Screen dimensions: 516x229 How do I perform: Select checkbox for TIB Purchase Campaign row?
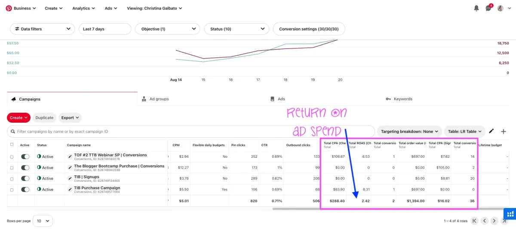pos(12,190)
